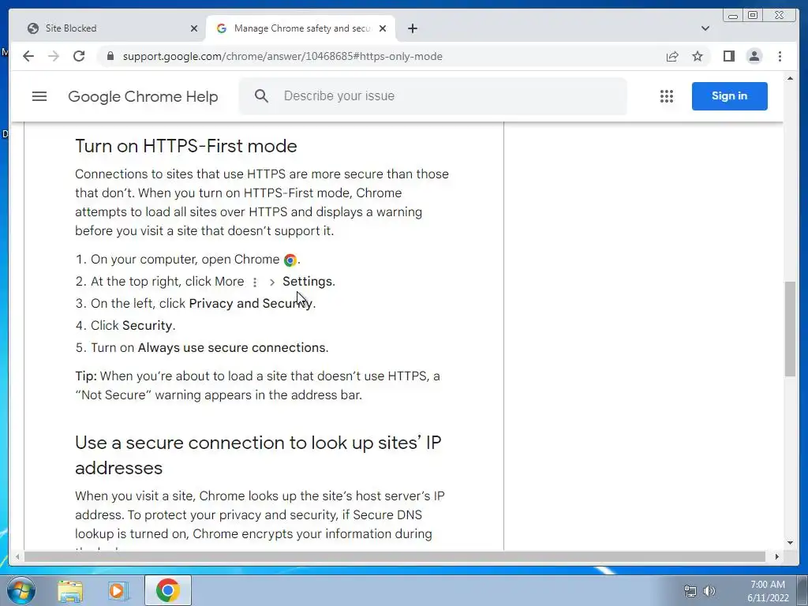Click the More dots icon in step two
The width and height of the screenshot is (808, 606).
pyautogui.click(x=255, y=282)
